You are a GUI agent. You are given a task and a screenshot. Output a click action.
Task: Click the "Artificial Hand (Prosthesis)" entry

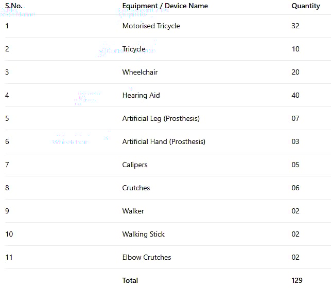(163, 141)
